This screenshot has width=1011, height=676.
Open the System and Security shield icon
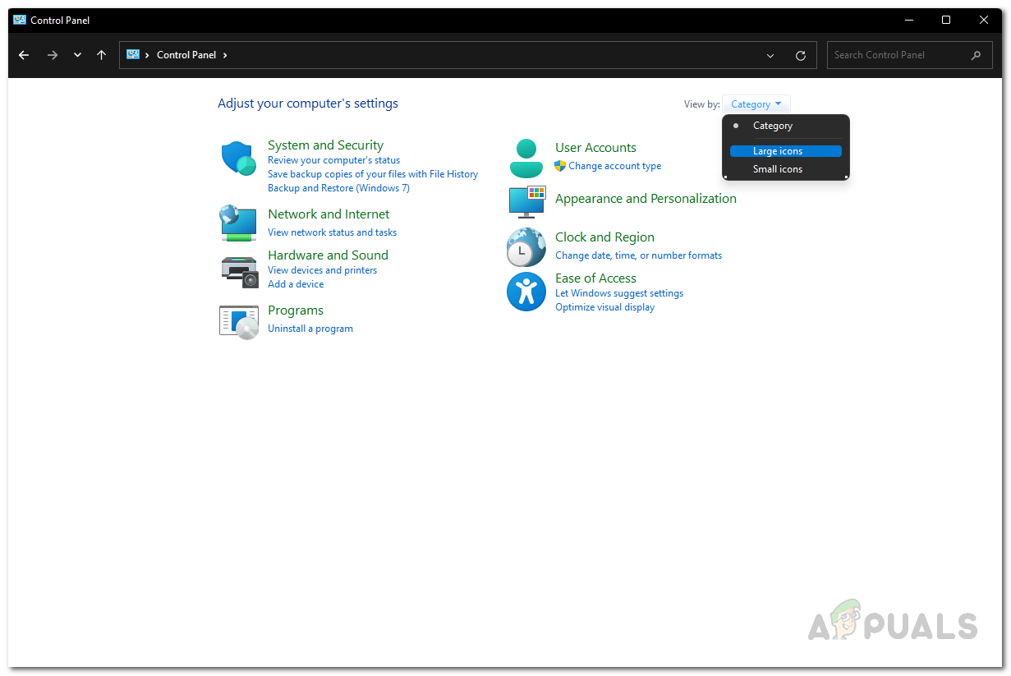point(239,158)
